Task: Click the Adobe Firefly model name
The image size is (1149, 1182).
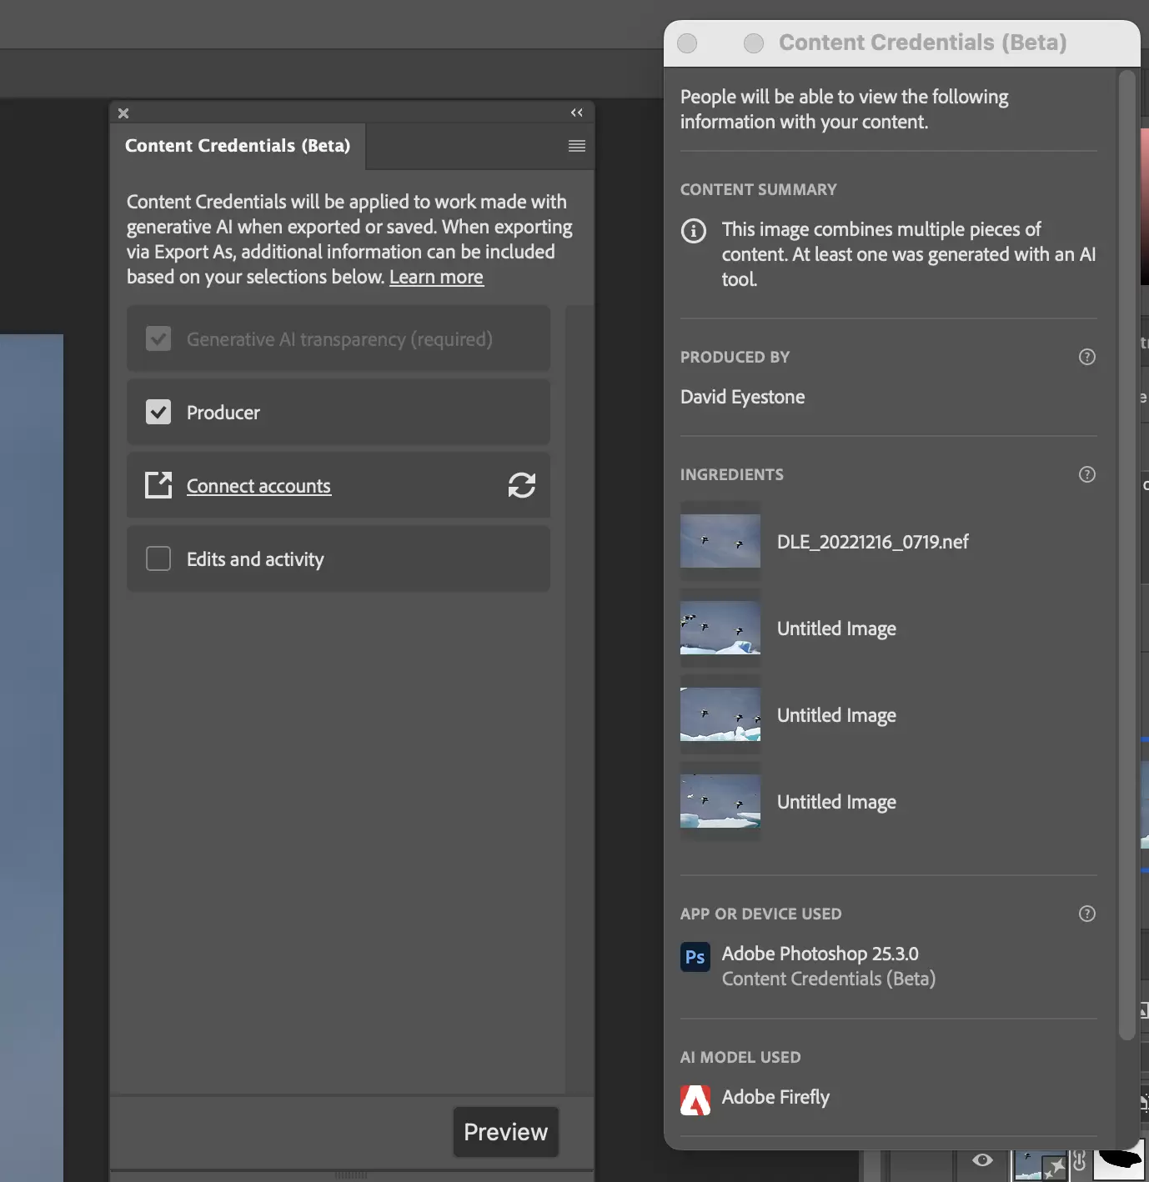Action: coord(776,1097)
